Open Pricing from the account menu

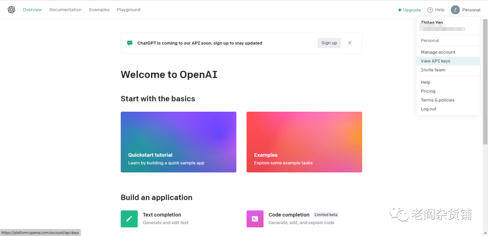pos(448,91)
